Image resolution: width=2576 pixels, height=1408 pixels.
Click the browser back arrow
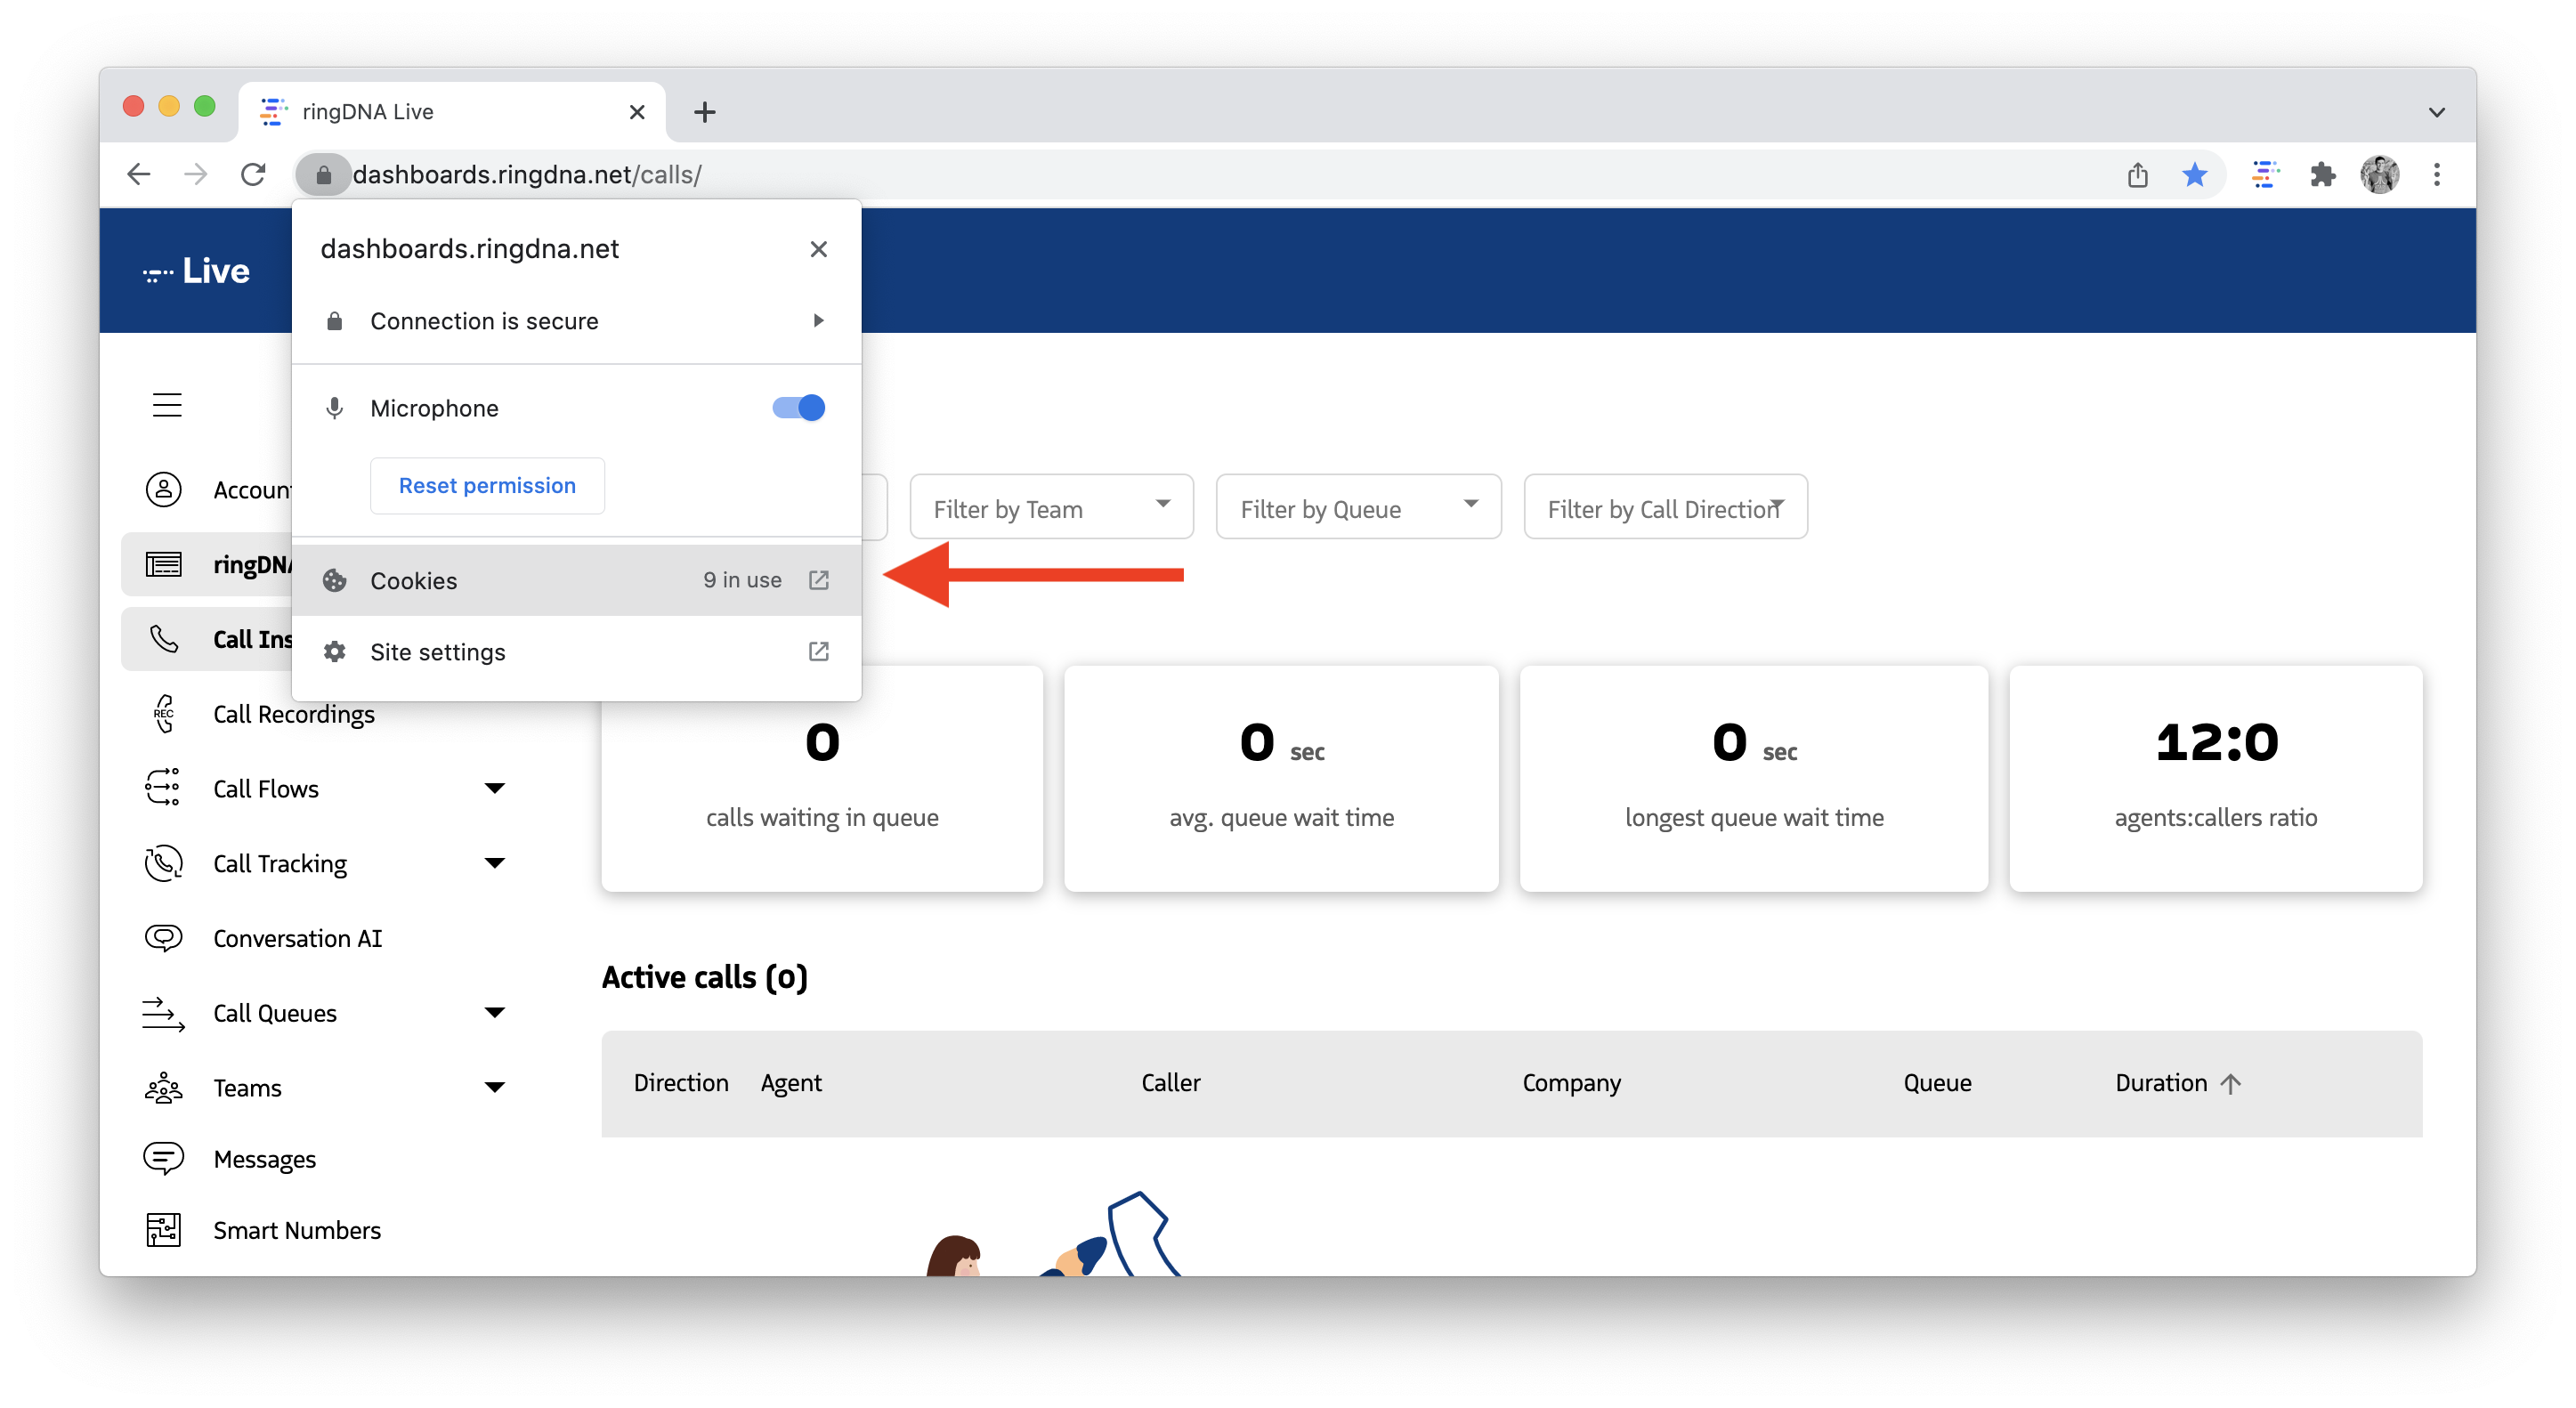click(x=139, y=174)
